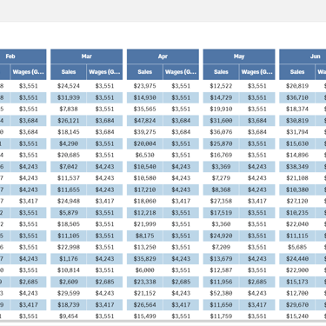Click the $35,829 Apr sales cell
The image size is (326, 326).
(x=144, y=259)
